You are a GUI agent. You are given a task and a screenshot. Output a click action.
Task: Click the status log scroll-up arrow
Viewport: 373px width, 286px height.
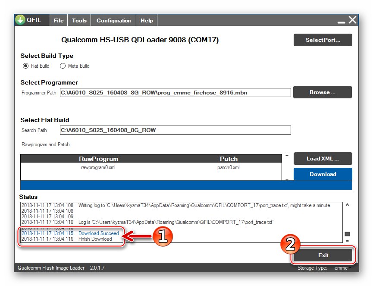(x=347, y=204)
